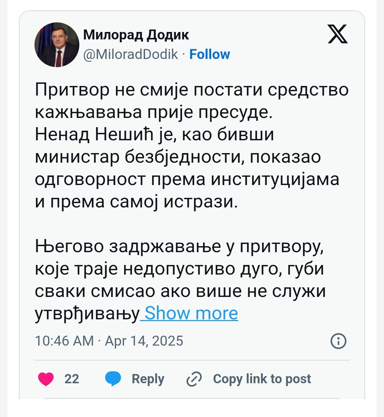Image resolution: width=384 pixels, height=417 pixels.
Task: Open the Милорад Додик display name
Action: coord(136,34)
